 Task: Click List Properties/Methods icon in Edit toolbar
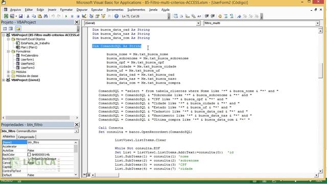176,16
